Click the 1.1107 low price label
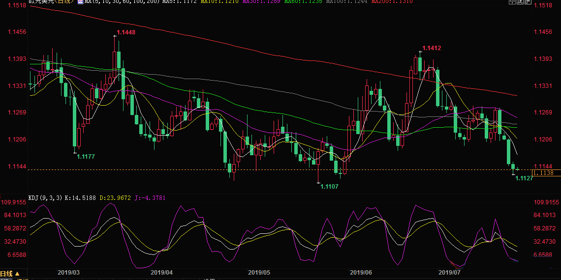The height and width of the screenshot is (280, 561). click(329, 187)
